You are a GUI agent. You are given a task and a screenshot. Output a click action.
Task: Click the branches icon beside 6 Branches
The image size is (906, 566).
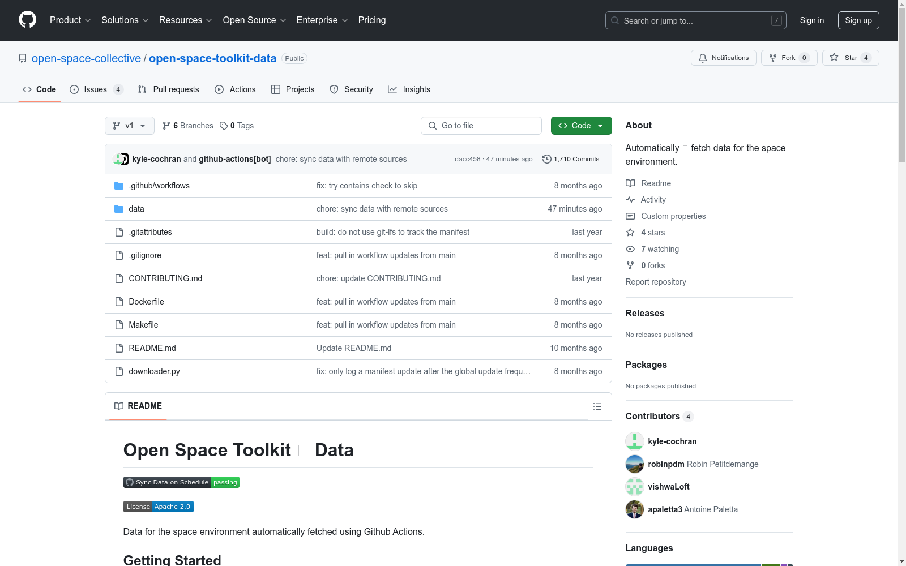[166, 126]
